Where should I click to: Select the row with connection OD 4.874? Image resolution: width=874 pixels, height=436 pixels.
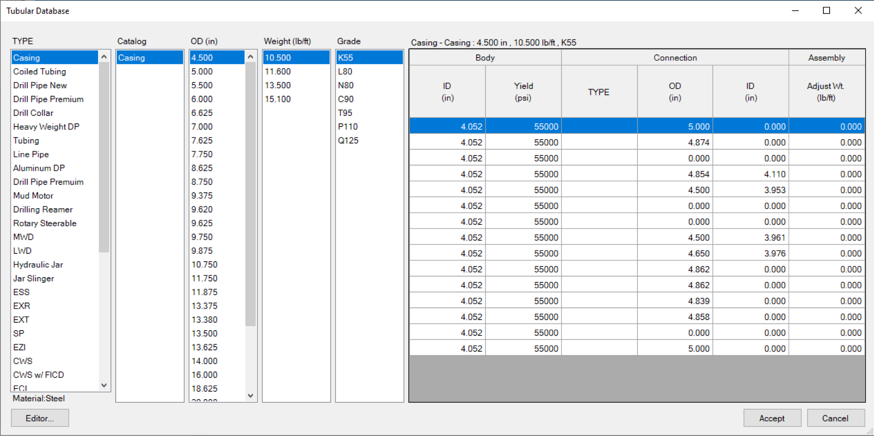pos(636,143)
